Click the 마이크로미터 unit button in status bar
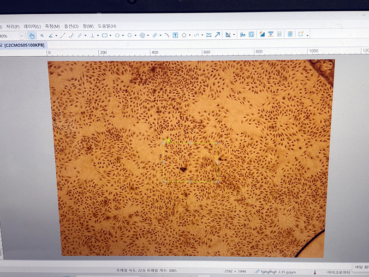This screenshot has width=369, height=277. (x=338, y=272)
